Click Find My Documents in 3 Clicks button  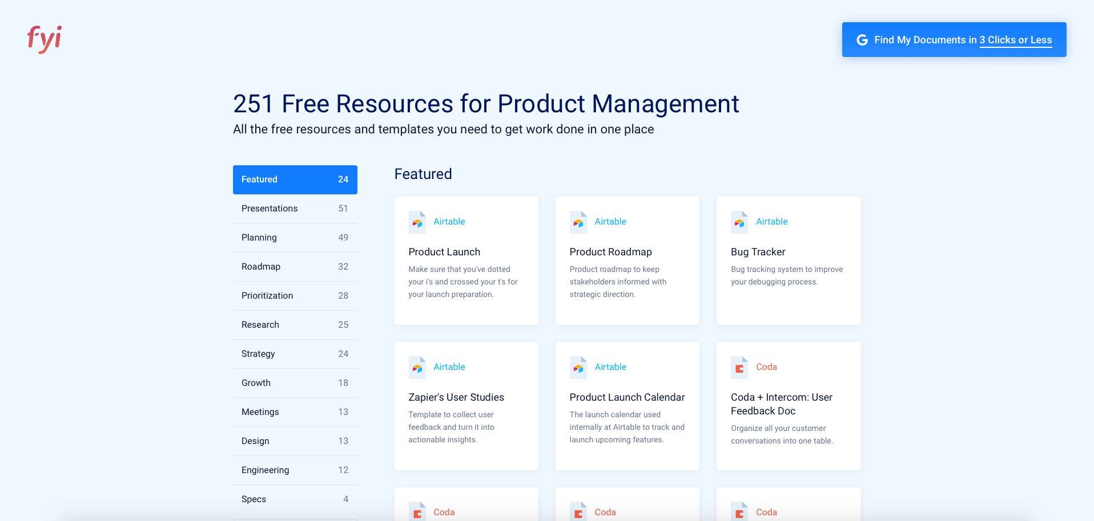954,39
